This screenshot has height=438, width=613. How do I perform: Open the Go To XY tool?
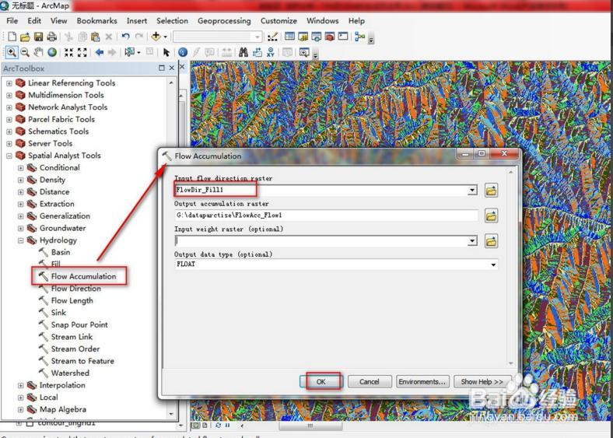[270, 52]
